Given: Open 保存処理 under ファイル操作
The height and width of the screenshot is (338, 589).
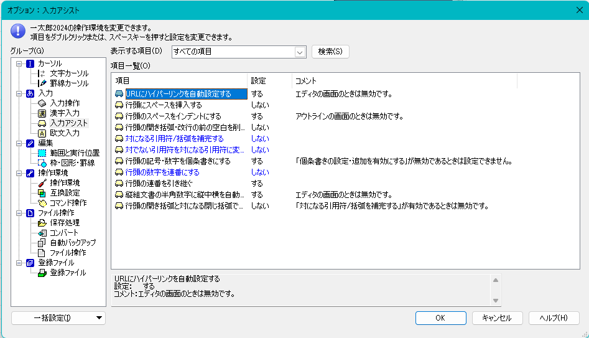Looking at the screenshot, I should click(x=64, y=222).
